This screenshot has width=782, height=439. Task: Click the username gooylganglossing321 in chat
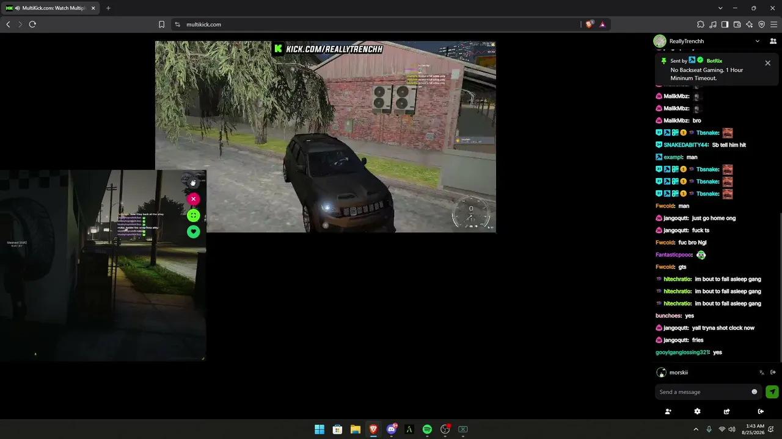[682, 352]
